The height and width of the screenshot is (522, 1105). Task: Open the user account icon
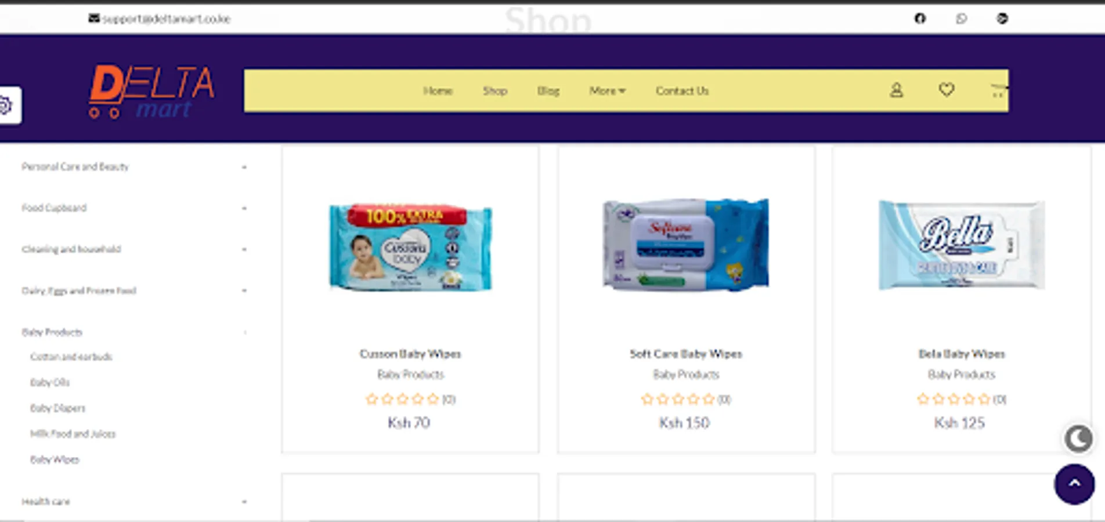pyautogui.click(x=897, y=90)
